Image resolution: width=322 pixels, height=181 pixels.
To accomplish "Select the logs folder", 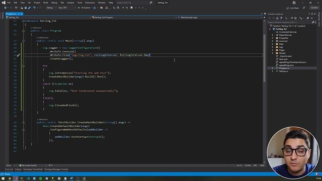I will pos(281,47).
